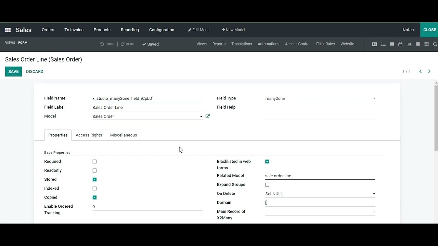Switch to pivot table view icon

418,44
